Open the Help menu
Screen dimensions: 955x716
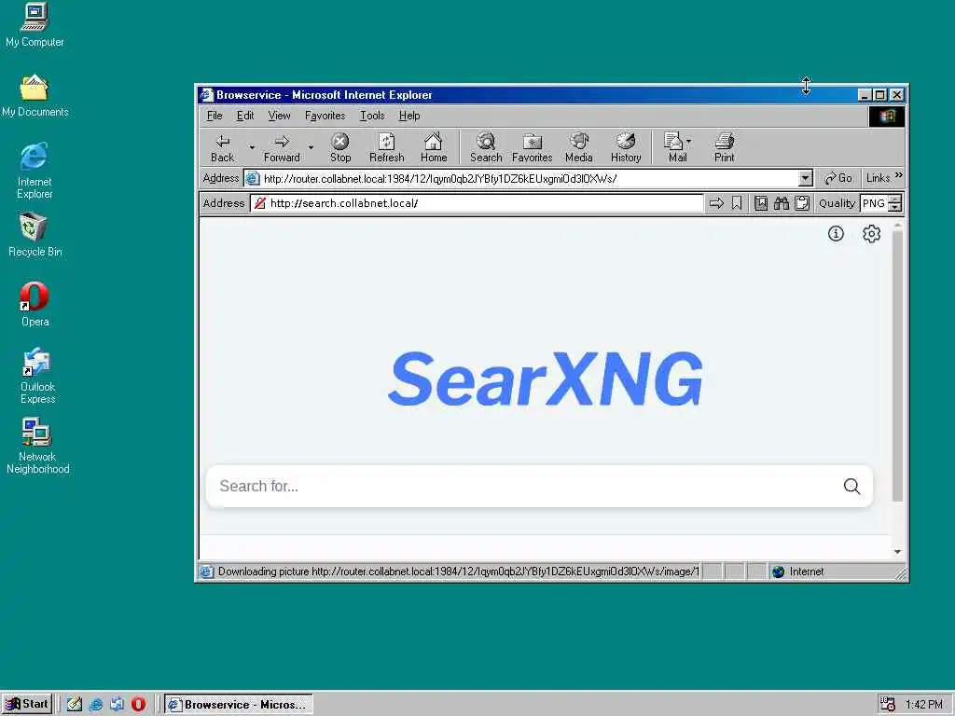(x=409, y=116)
